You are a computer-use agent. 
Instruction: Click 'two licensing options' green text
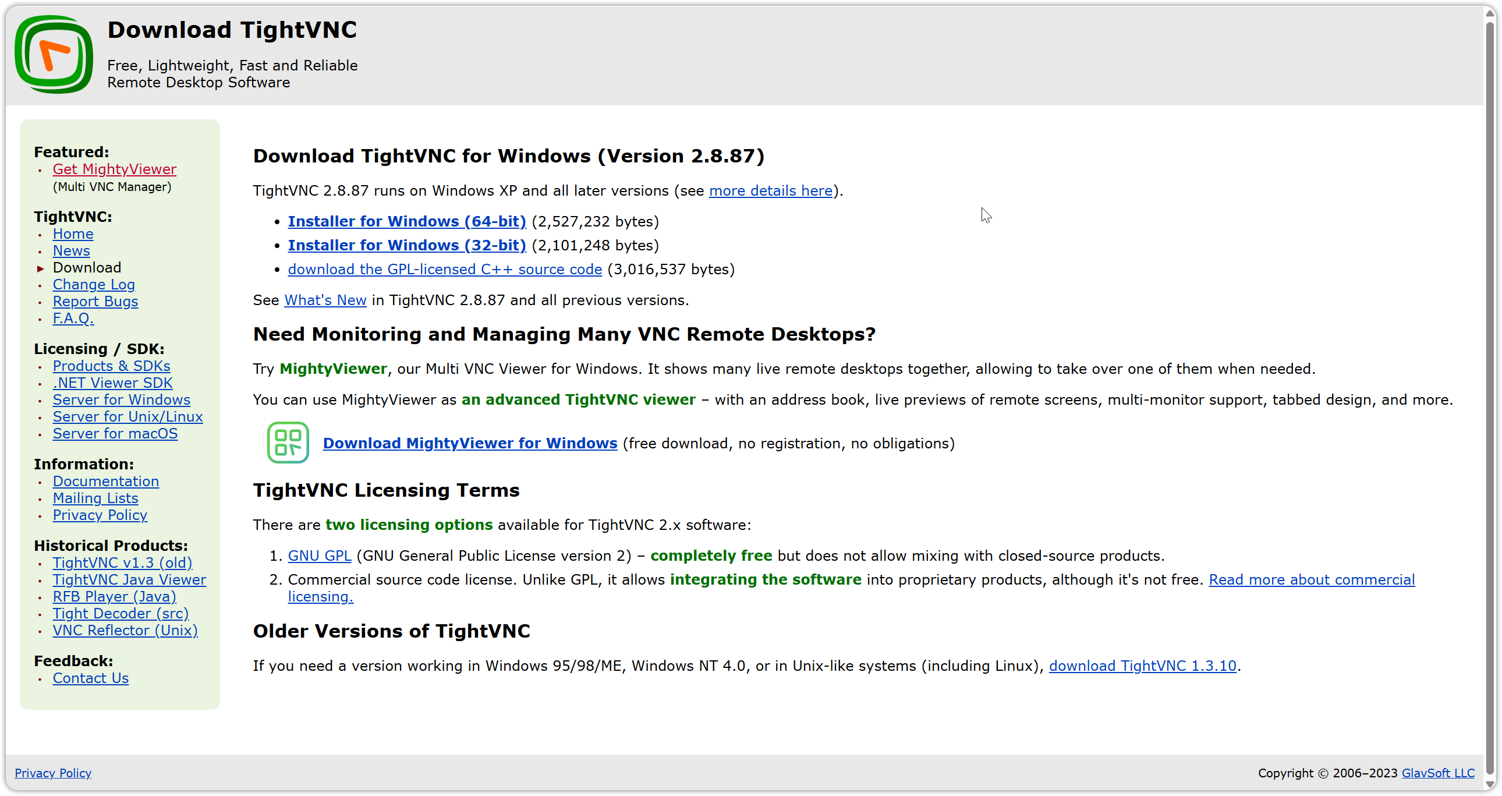tap(409, 525)
